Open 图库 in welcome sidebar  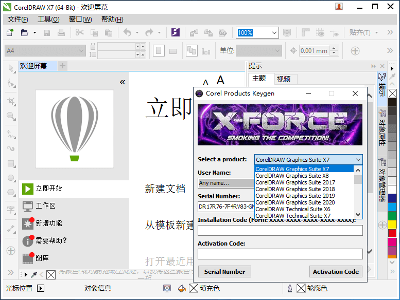pyautogui.click(x=74, y=258)
